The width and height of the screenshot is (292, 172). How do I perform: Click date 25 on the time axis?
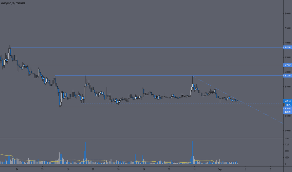(42, 169)
